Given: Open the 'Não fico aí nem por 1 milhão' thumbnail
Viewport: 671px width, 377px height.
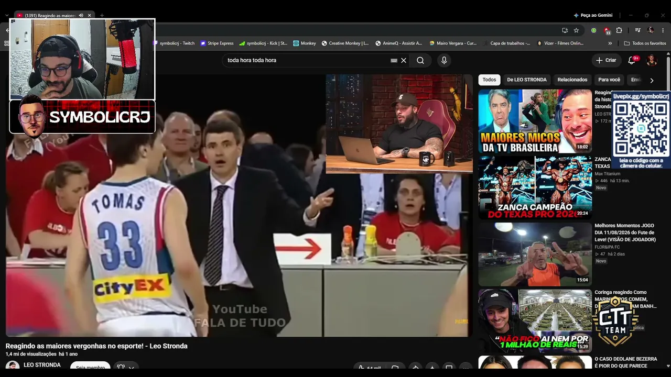Looking at the screenshot, I should click(x=535, y=320).
